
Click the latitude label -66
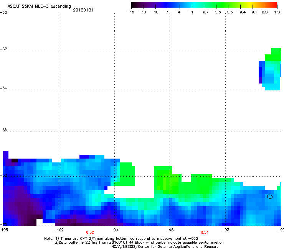pyautogui.click(x=3, y=130)
